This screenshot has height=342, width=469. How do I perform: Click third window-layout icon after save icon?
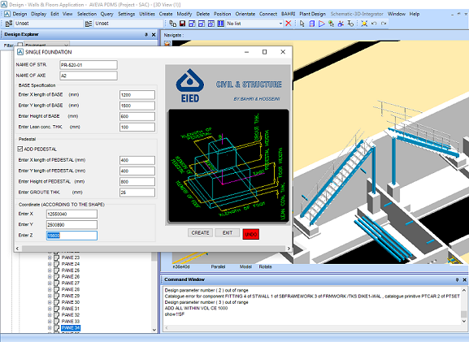pyautogui.click(x=211, y=24)
